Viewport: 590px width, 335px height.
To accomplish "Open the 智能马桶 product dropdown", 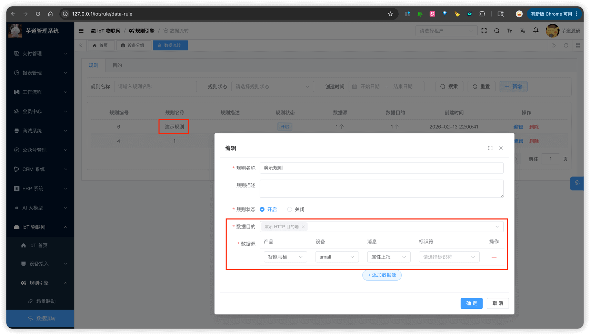I will tap(285, 257).
